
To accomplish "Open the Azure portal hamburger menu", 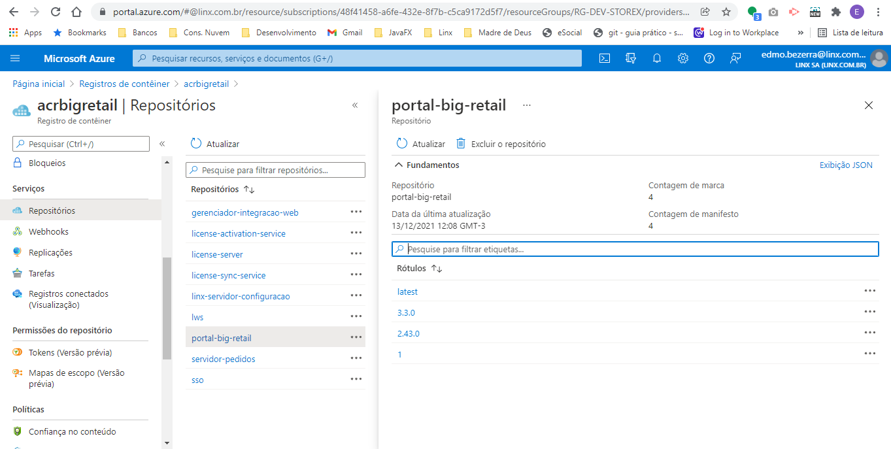I will click(x=15, y=58).
